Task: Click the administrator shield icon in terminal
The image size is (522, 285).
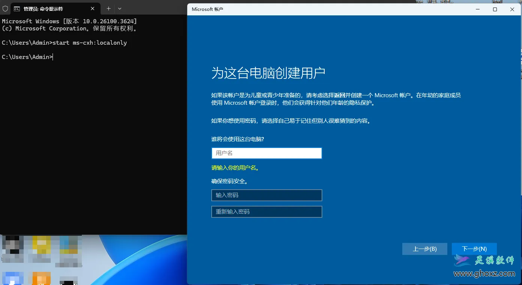Action: [5, 8]
